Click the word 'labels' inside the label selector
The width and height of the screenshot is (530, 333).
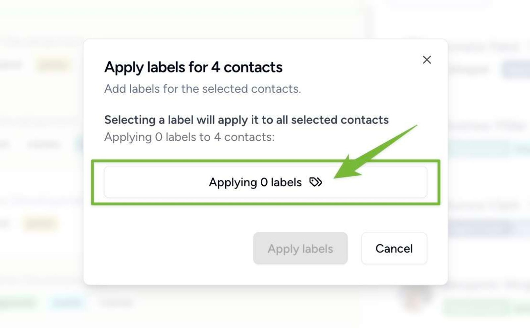pos(286,182)
